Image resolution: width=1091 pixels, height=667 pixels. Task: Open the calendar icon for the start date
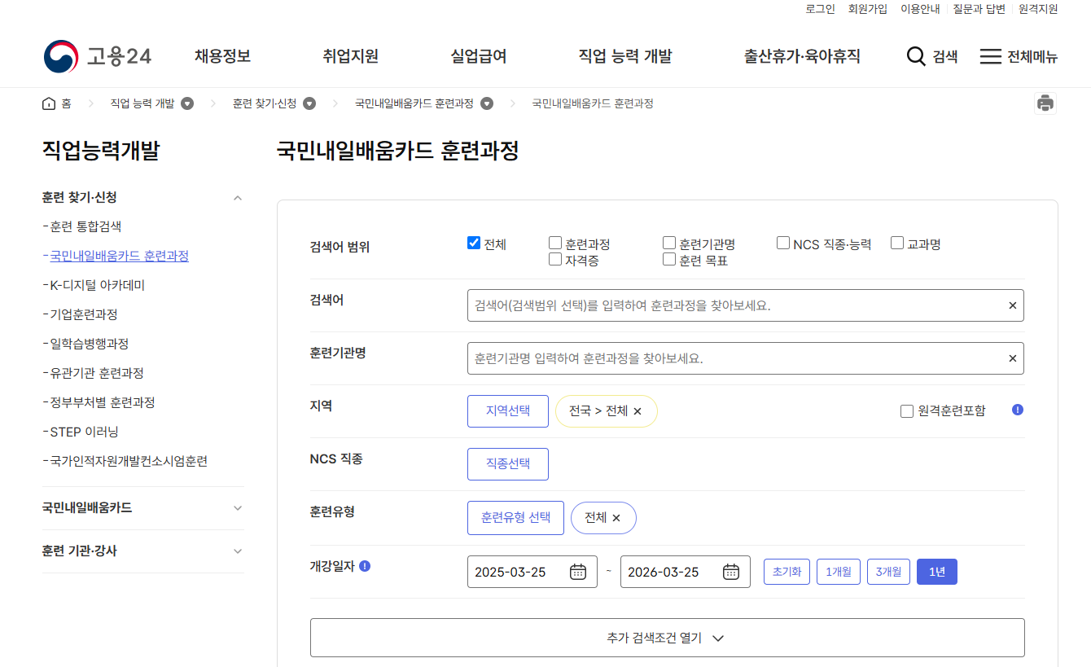578,571
